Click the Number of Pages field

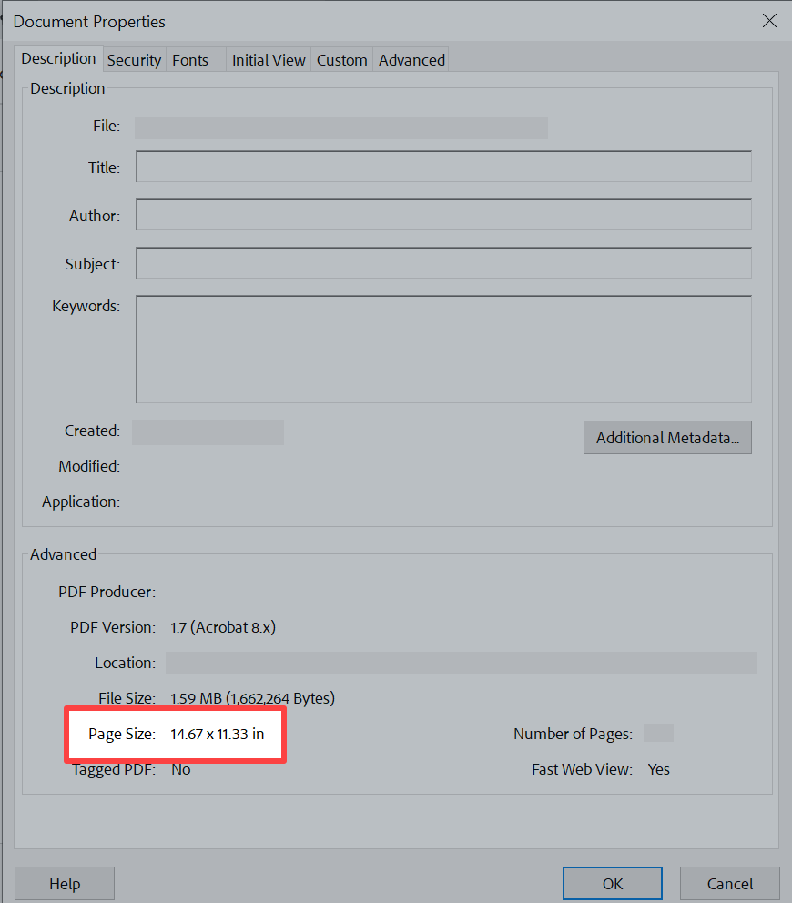pyautogui.click(x=658, y=732)
